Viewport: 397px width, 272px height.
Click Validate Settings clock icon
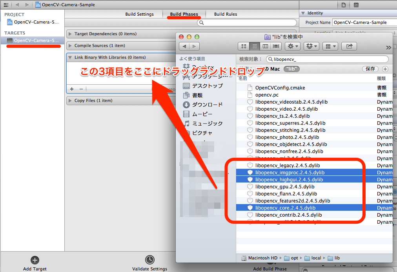click(x=149, y=260)
